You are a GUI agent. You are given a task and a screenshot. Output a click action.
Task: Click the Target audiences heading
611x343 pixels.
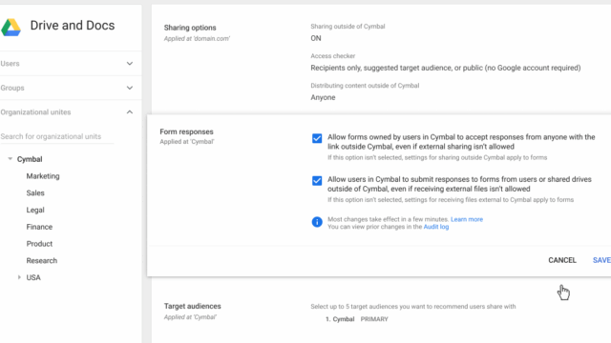(x=192, y=306)
